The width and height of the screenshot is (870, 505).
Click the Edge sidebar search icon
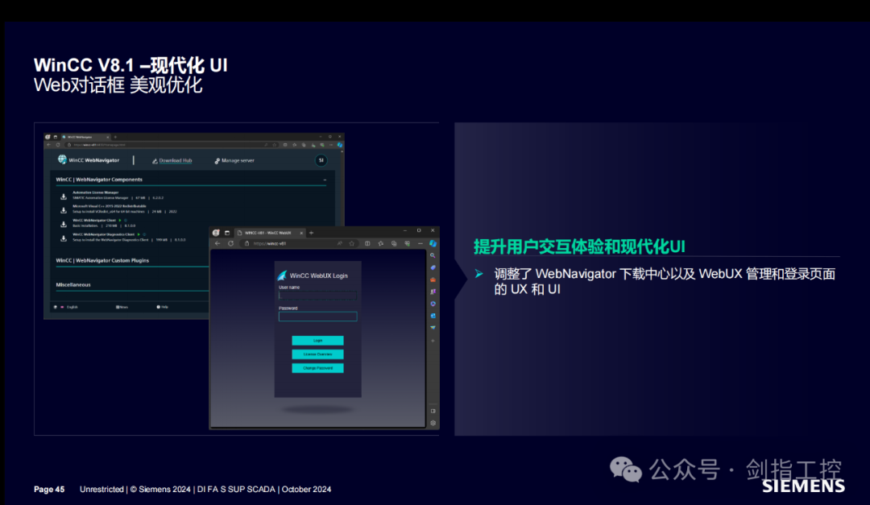click(433, 255)
